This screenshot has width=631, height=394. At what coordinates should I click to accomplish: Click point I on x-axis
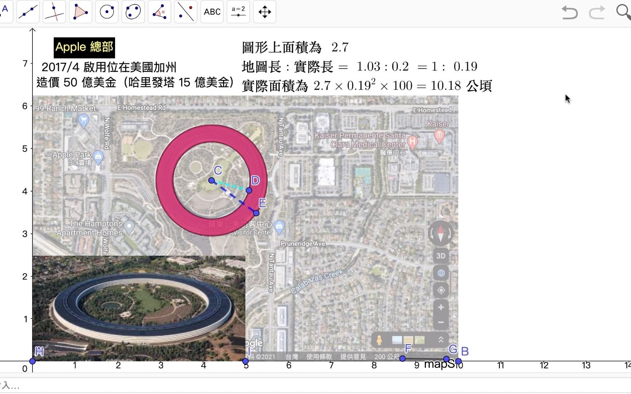245,361
